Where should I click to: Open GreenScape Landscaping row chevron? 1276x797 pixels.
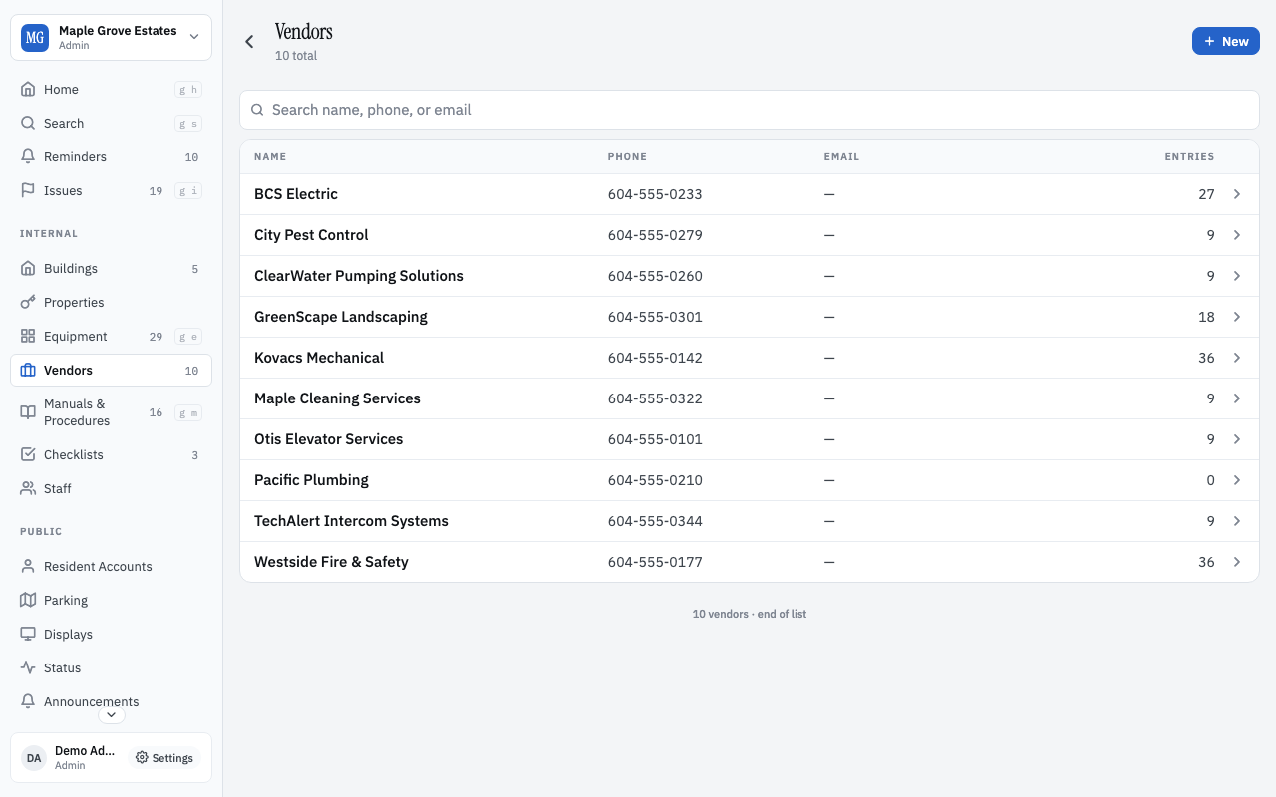coord(1237,317)
